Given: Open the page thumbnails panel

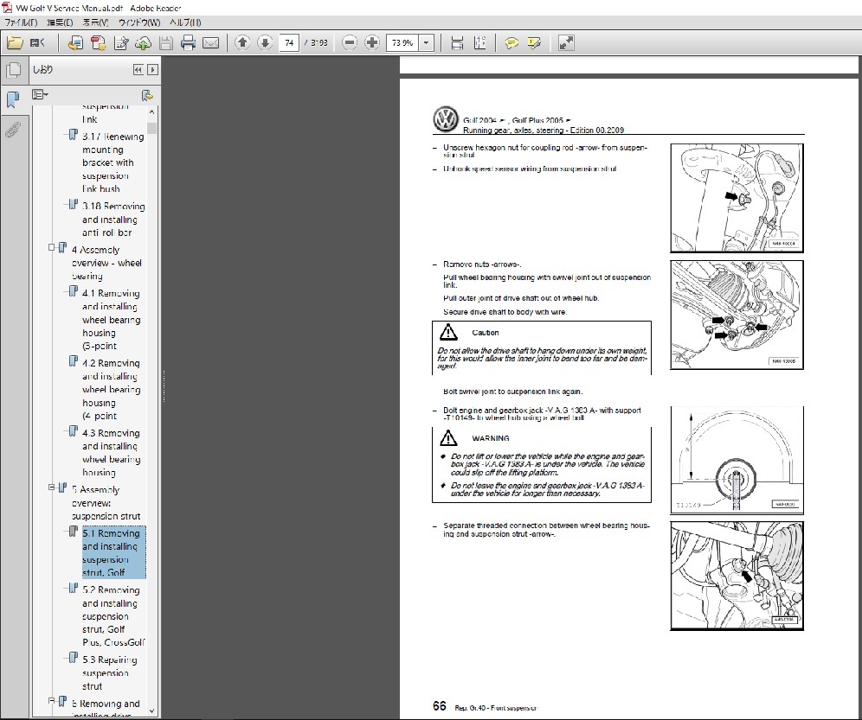Looking at the screenshot, I should pyautogui.click(x=13, y=70).
